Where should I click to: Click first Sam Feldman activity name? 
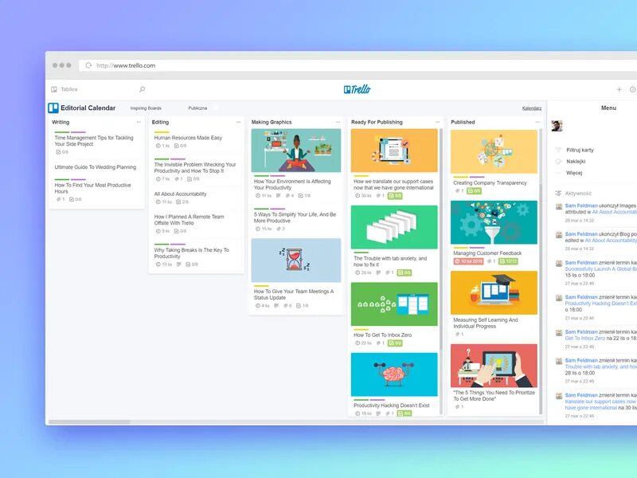tap(581, 206)
